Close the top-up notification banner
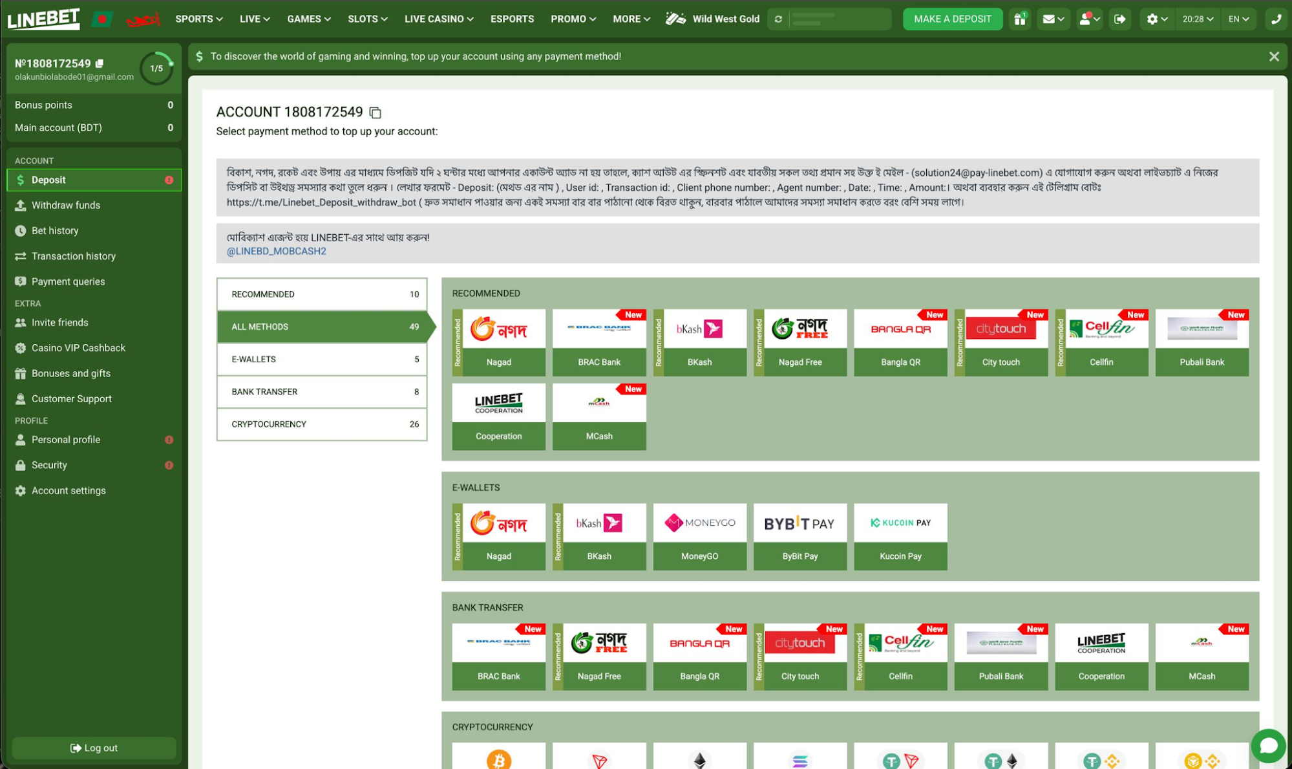The height and width of the screenshot is (769, 1292). (1273, 57)
